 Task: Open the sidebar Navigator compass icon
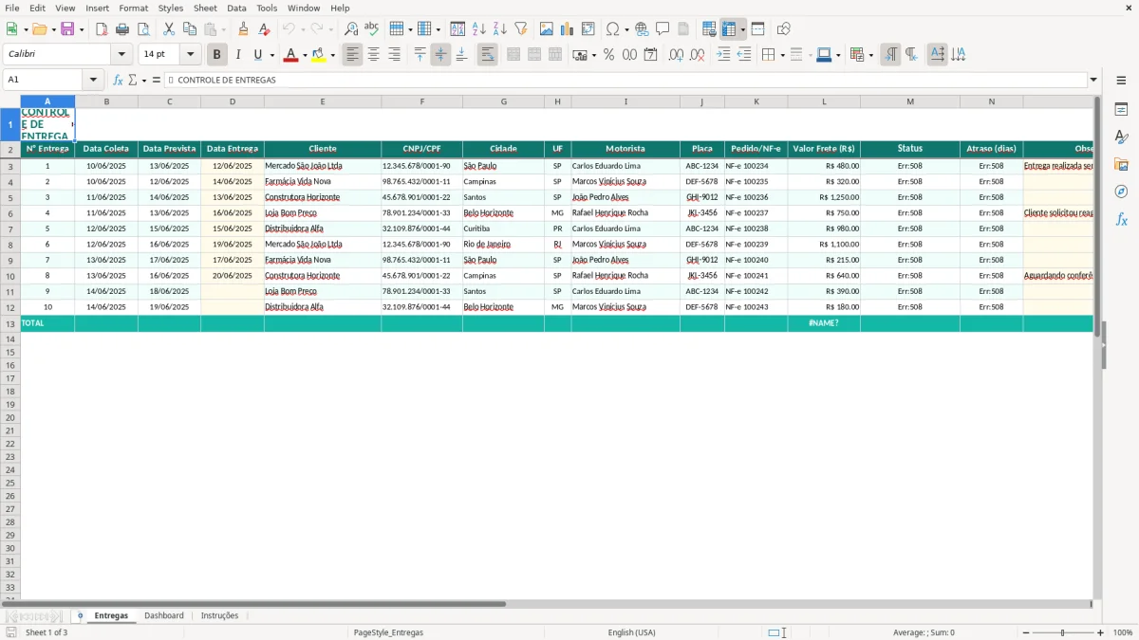click(x=1121, y=192)
